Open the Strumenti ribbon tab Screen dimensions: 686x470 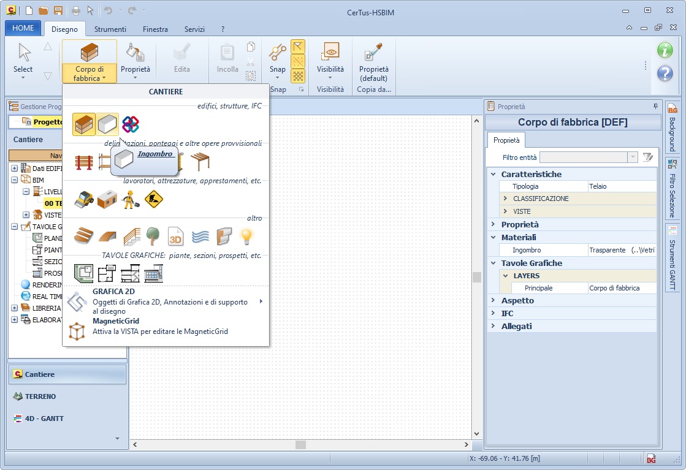coord(110,29)
